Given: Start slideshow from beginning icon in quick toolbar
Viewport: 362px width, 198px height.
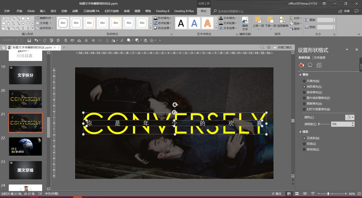Looking at the screenshot, I should coord(52,41).
